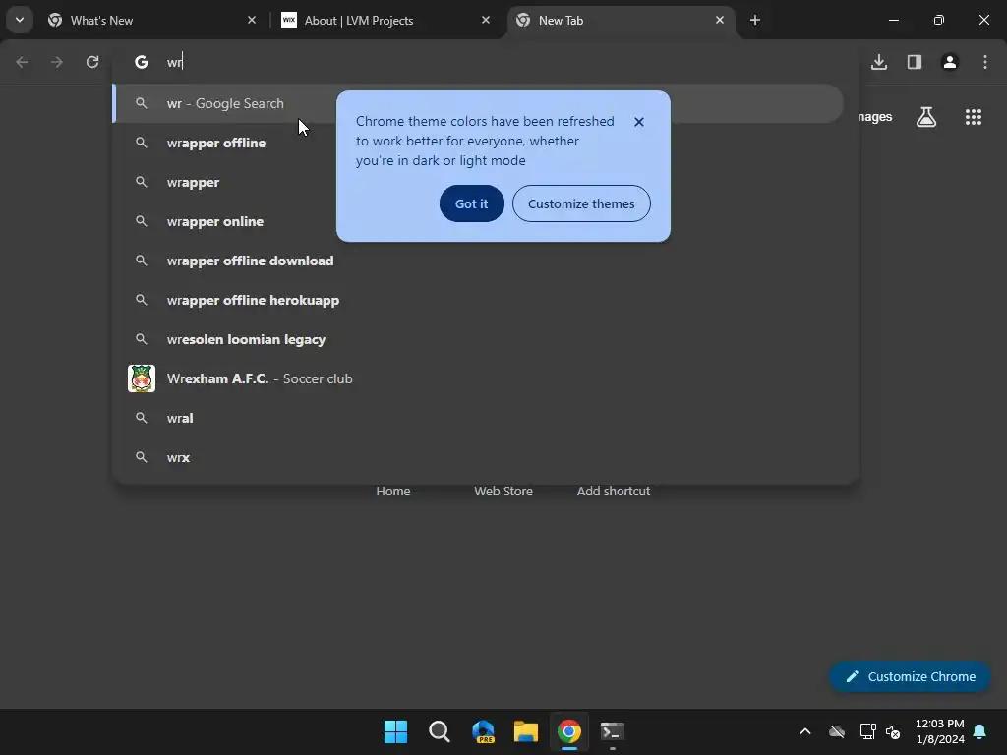
Task: Pick the single word wrapper suggestion
Action: 478,182
